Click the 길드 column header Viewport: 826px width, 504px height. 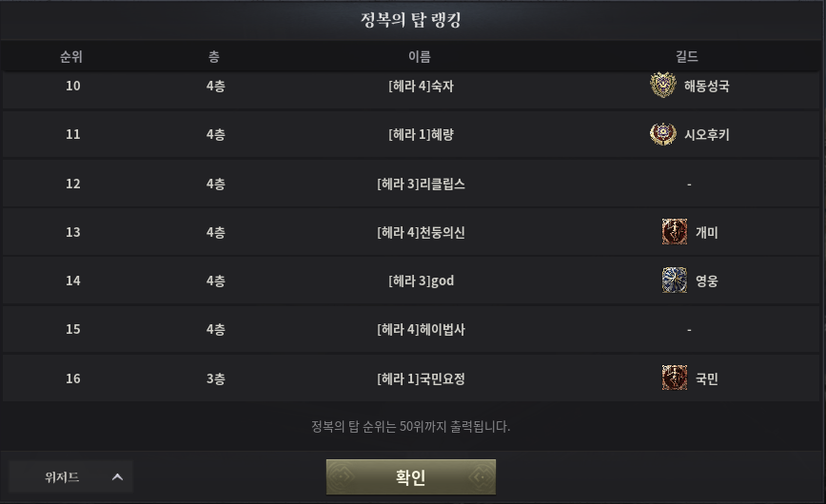686,57
